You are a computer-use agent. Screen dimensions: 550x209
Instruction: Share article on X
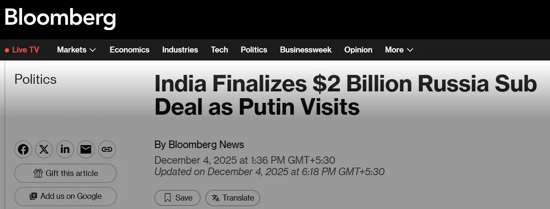coord(44,149)
